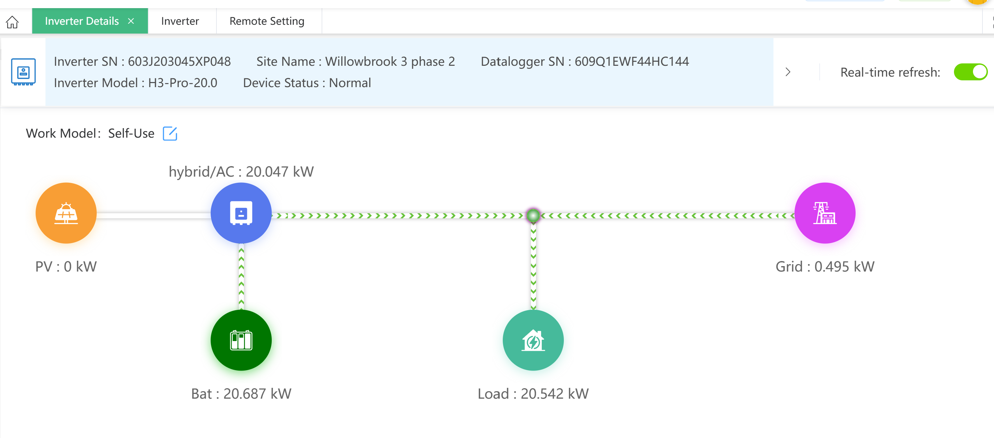Image resolution: width=994 pixels, height=438 pixels.
Task: Click the Grid 0.495 kW label
Action: pos(825,266)
